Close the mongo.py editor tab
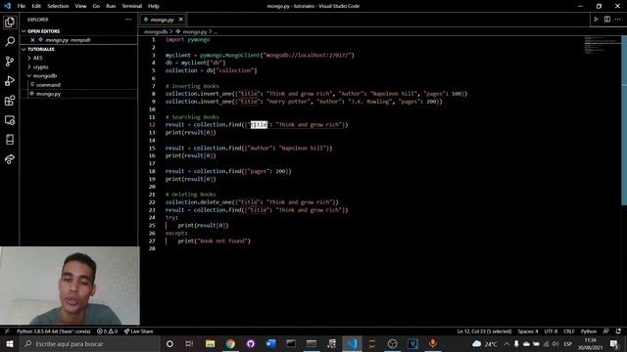The image size is (627, 352). coord(180,20)
